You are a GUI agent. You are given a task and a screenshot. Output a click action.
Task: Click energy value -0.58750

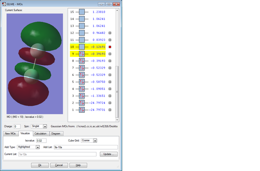(x=98, y=82)
